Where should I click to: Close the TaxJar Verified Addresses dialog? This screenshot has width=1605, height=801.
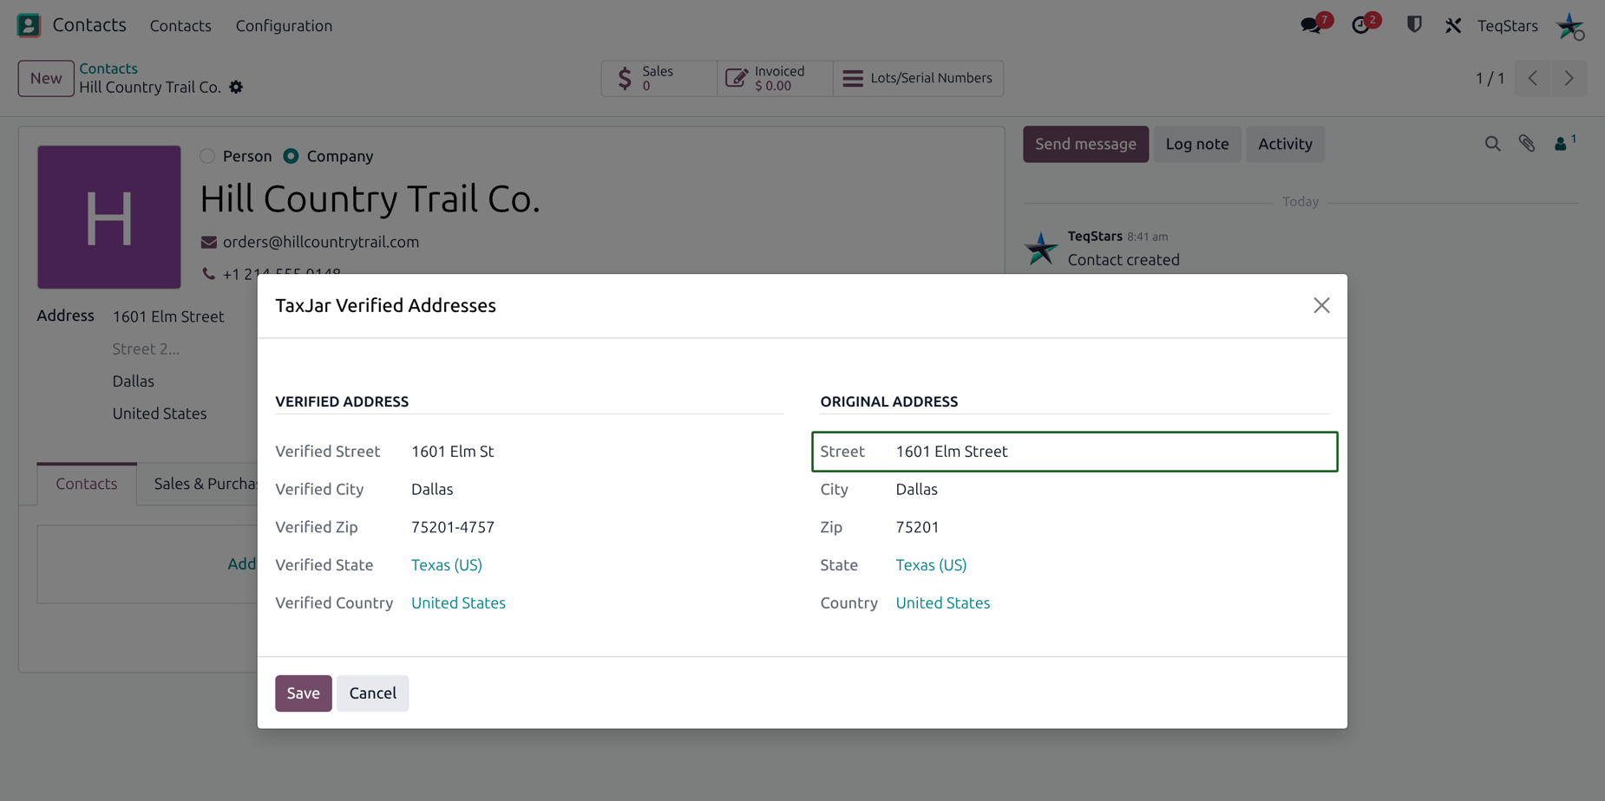(x=1321, y=305)
